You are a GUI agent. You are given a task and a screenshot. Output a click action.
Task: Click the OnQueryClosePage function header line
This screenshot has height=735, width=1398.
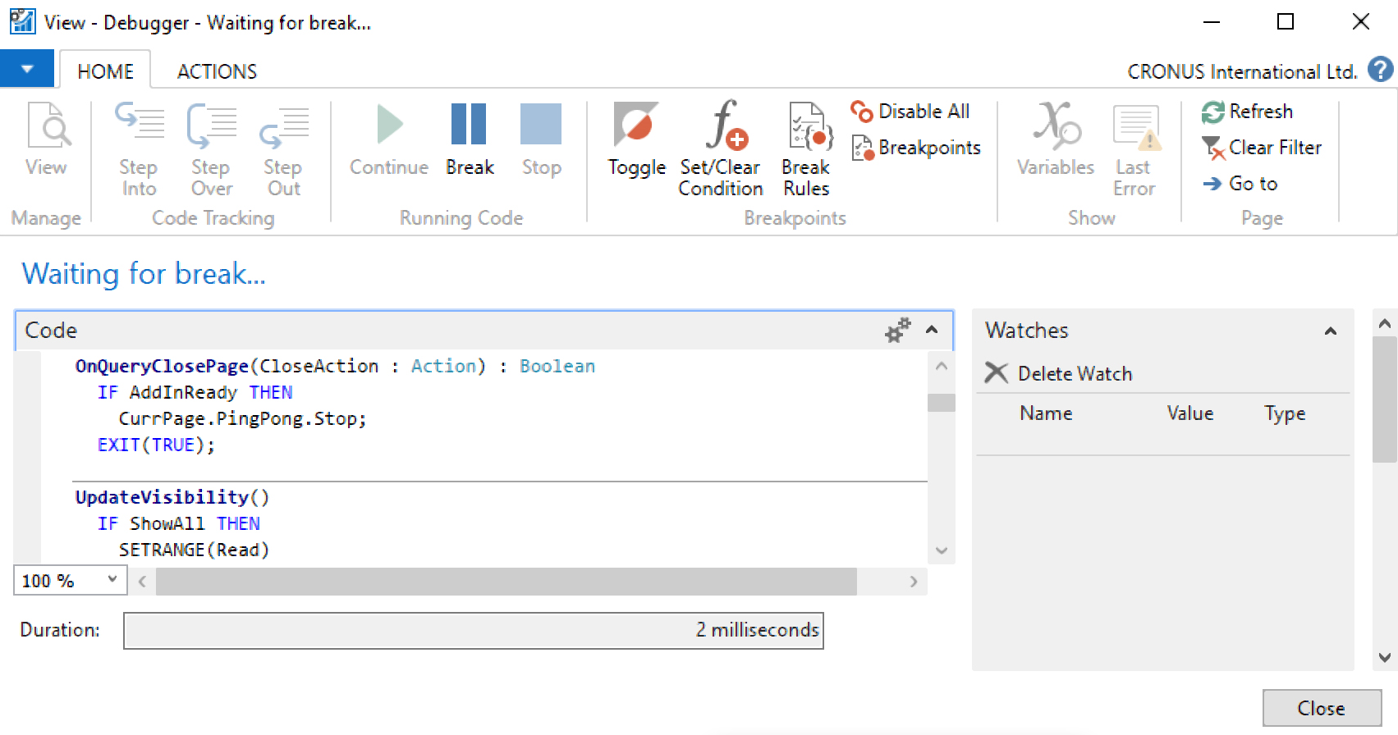[x=335, y=366]
